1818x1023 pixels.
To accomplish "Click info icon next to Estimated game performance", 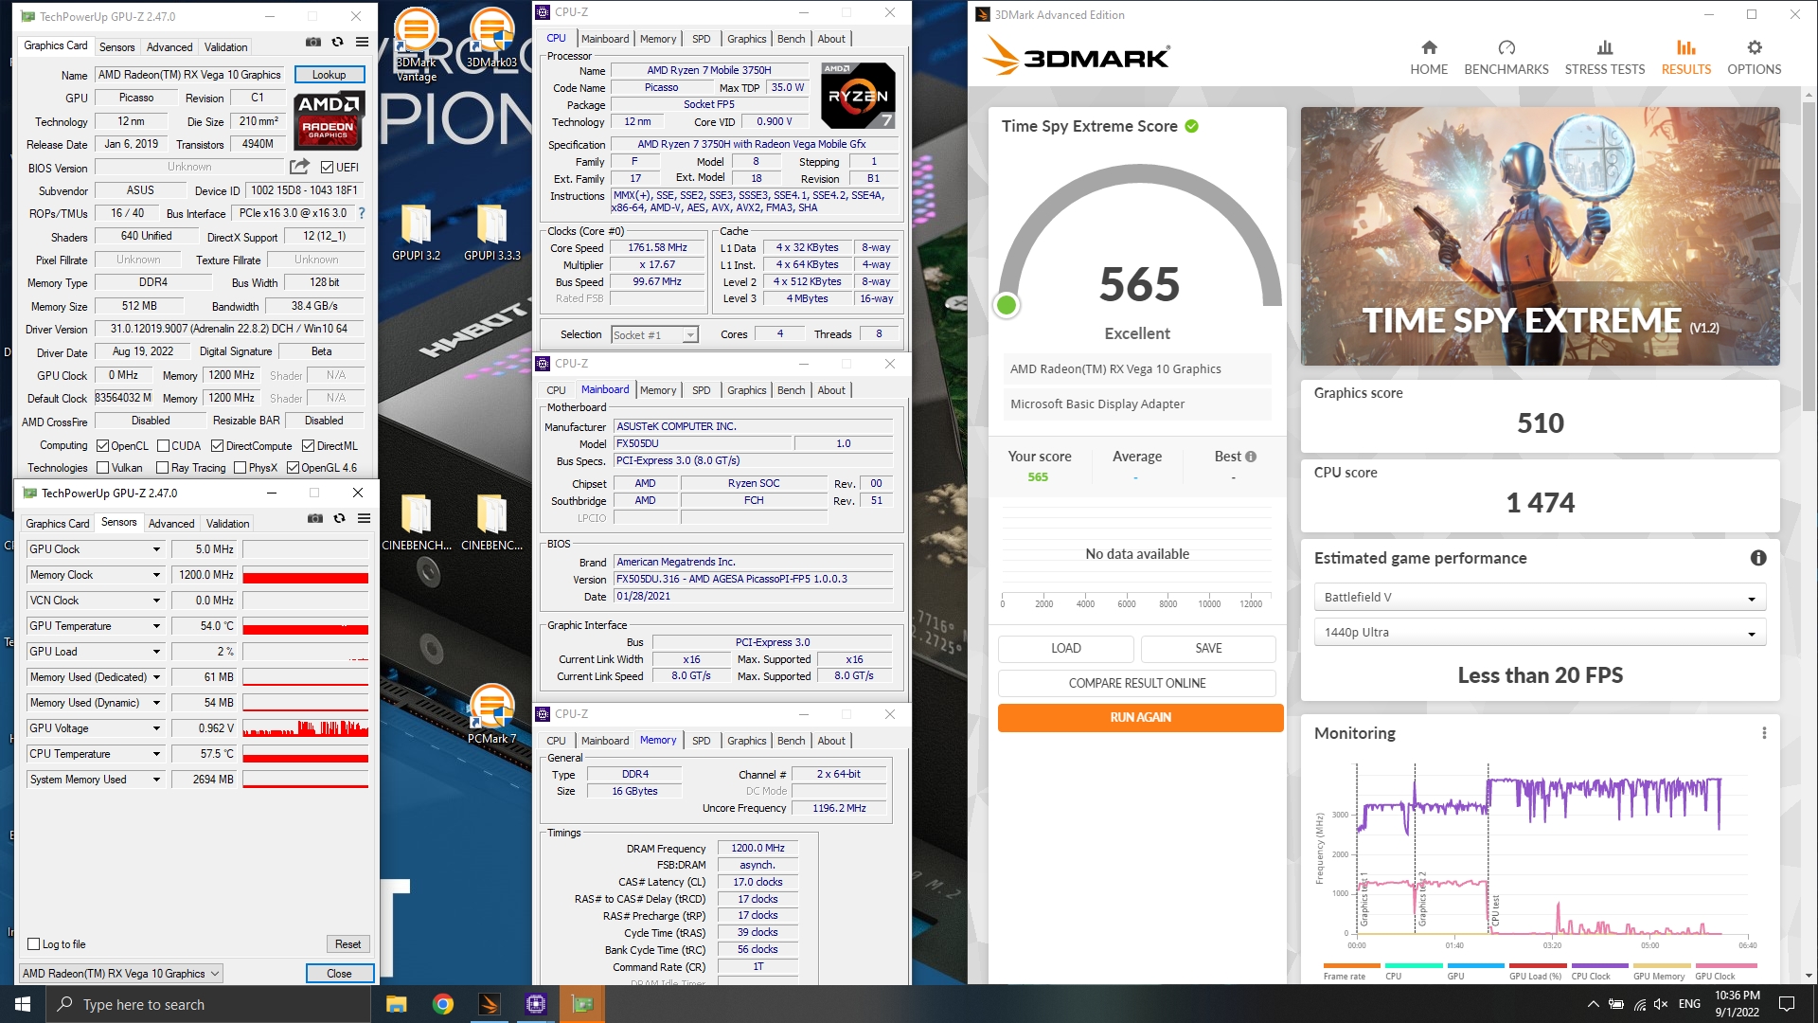I will pyautogui.click(x=1758, y=558).
